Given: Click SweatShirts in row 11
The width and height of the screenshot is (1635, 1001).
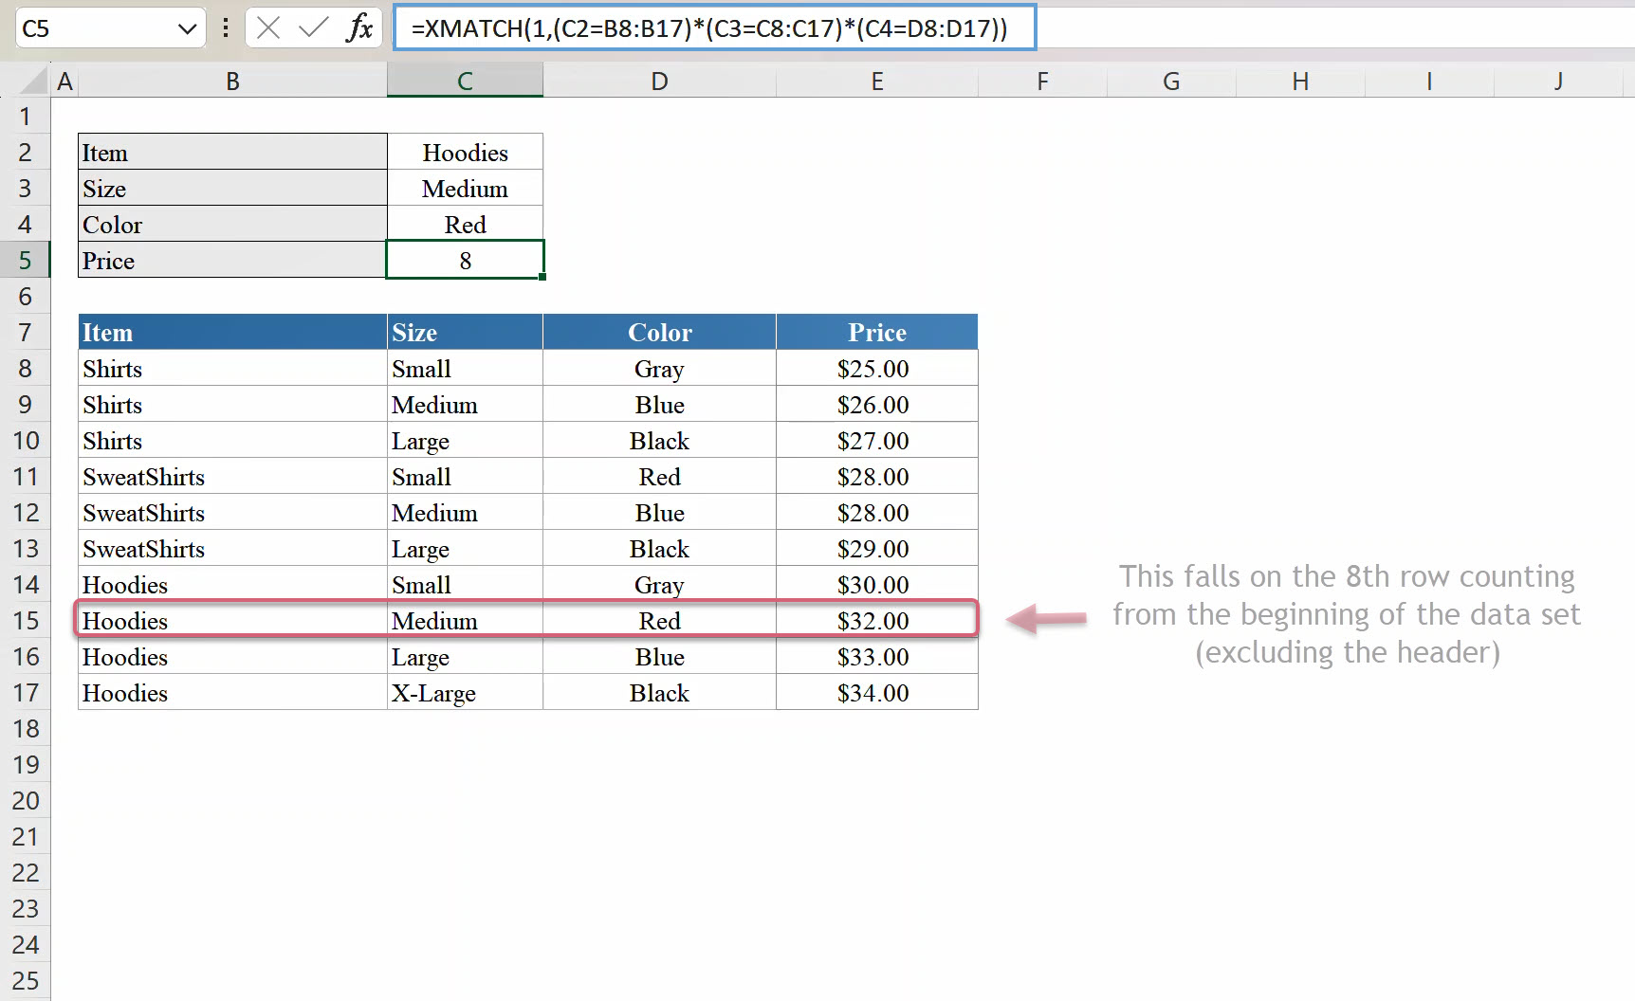Looking at the screenshot, I should [232, 477].
